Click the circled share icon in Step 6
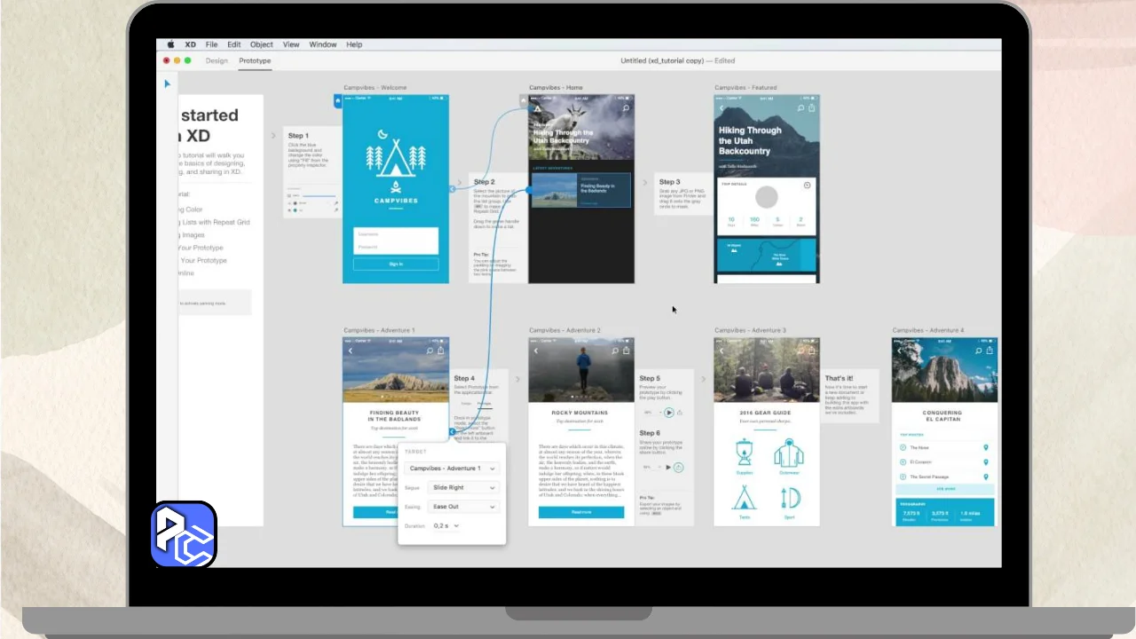1136x639 pixels. 678,467
